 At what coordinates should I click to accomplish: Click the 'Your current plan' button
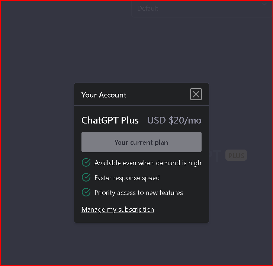coord(141,142)
